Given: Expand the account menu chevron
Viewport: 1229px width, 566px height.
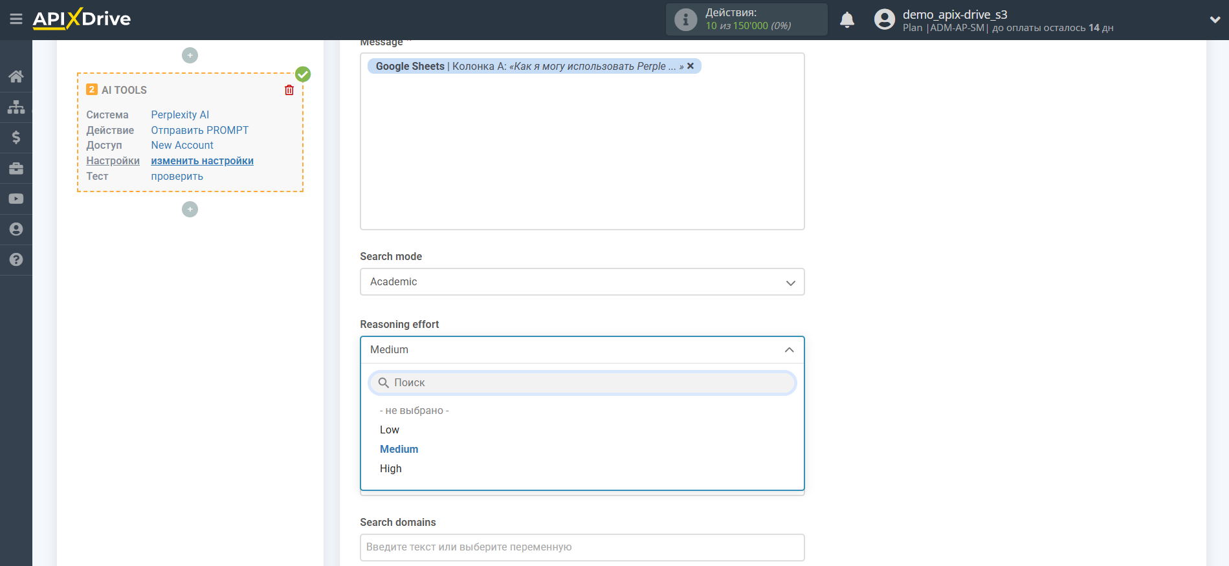Looking at the screenshot, I should (x=1215, y=20).
